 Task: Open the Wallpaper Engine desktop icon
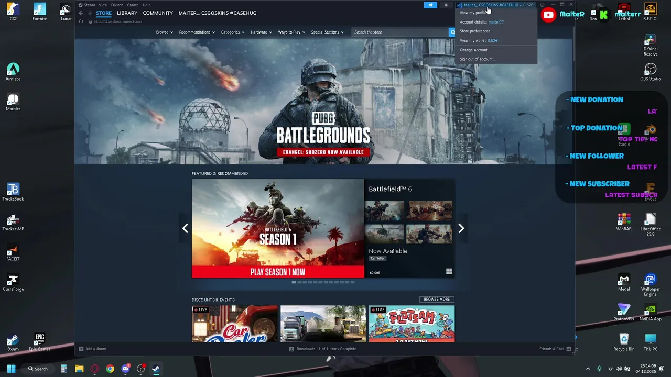click(651, 284)
